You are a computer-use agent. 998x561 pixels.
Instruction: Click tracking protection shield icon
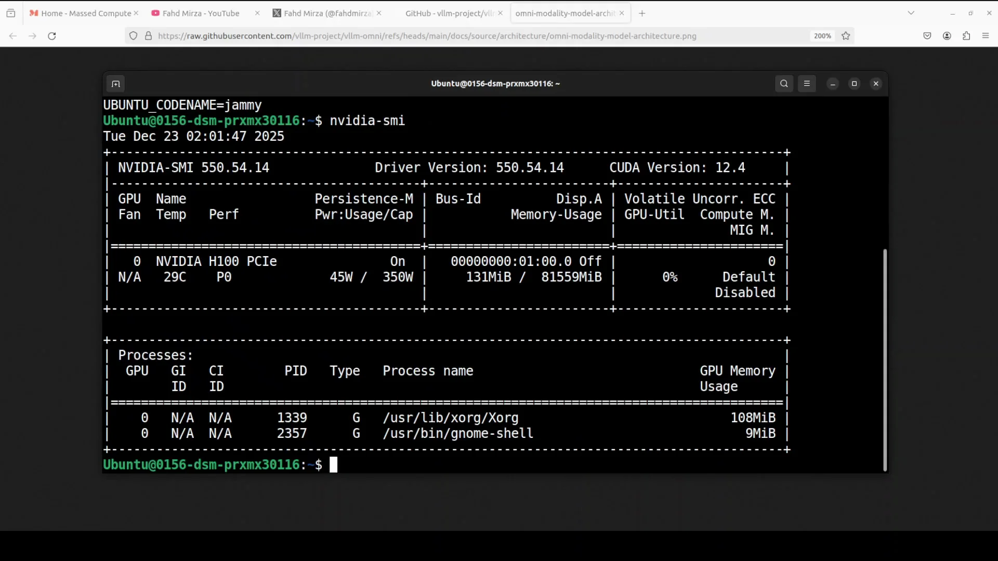(134, 36)
